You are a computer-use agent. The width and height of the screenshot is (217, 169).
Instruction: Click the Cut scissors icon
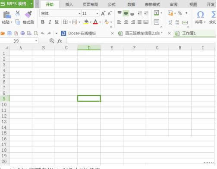[18, 13]
